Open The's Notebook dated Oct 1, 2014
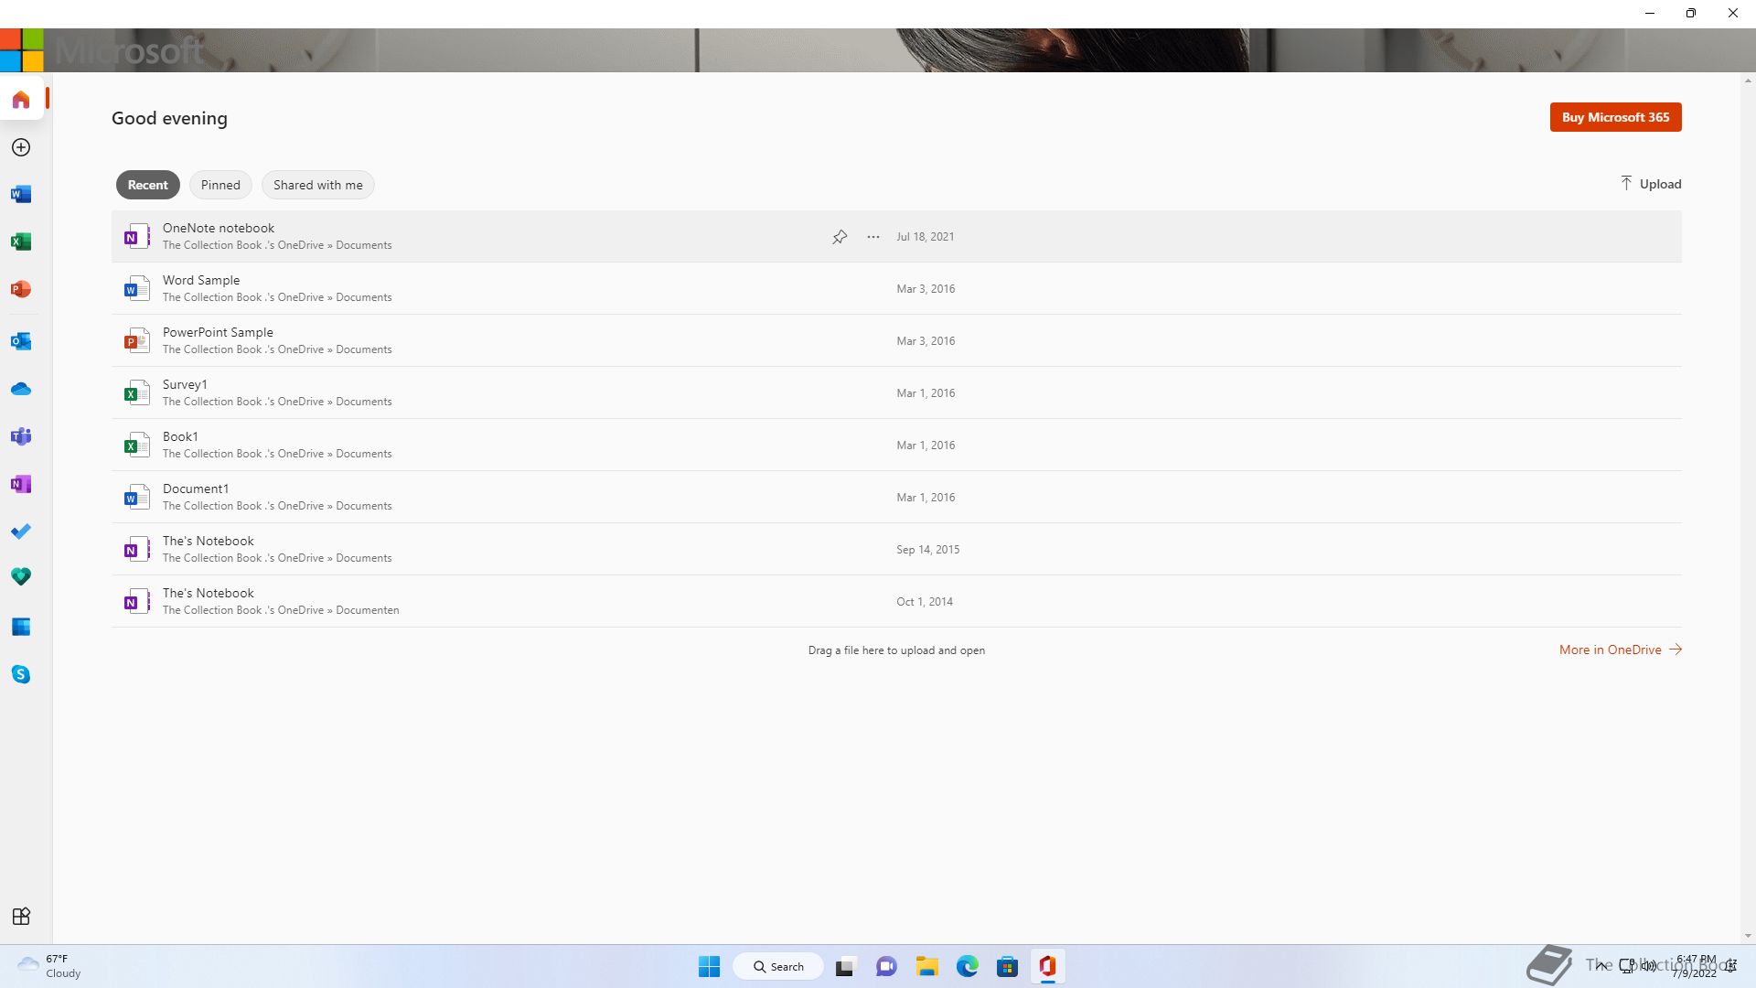The width and height of the screenshot is (1756, 988). point(896,601)
